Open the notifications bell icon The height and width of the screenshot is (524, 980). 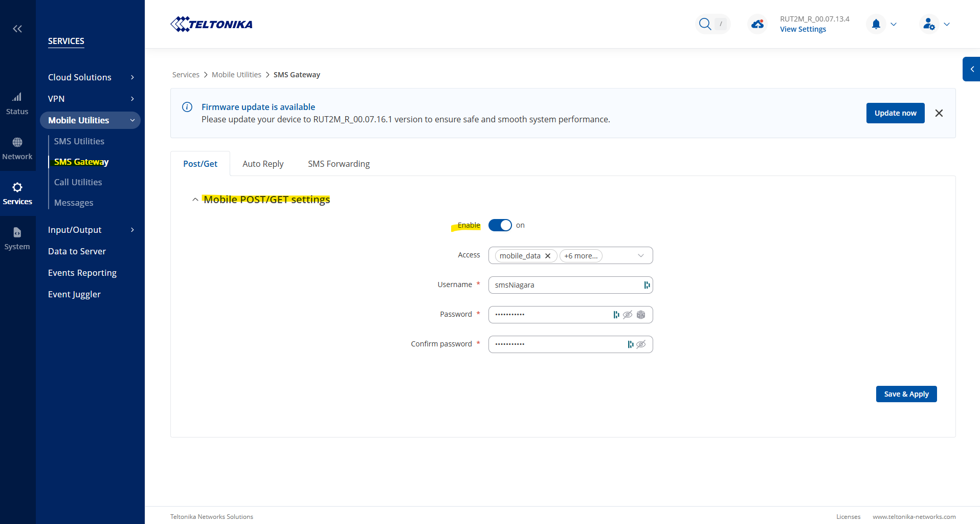pyautogui.click(x=876, y=24)
